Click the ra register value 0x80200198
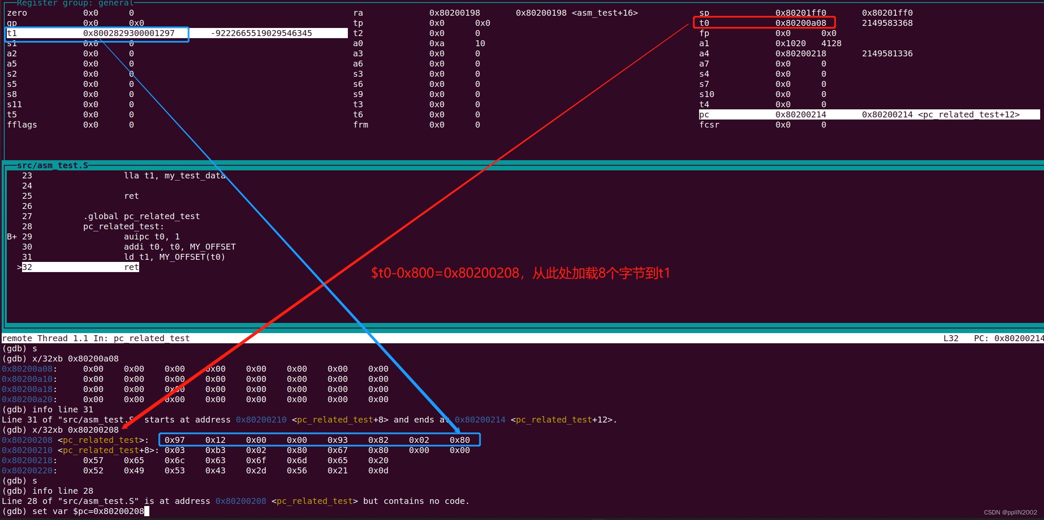The height and width of the screenshot is (520, 1044). pos(454,13)
